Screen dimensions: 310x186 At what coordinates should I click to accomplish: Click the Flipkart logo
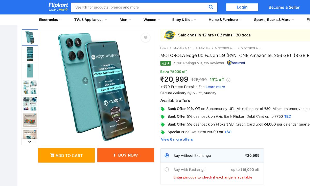58,7
